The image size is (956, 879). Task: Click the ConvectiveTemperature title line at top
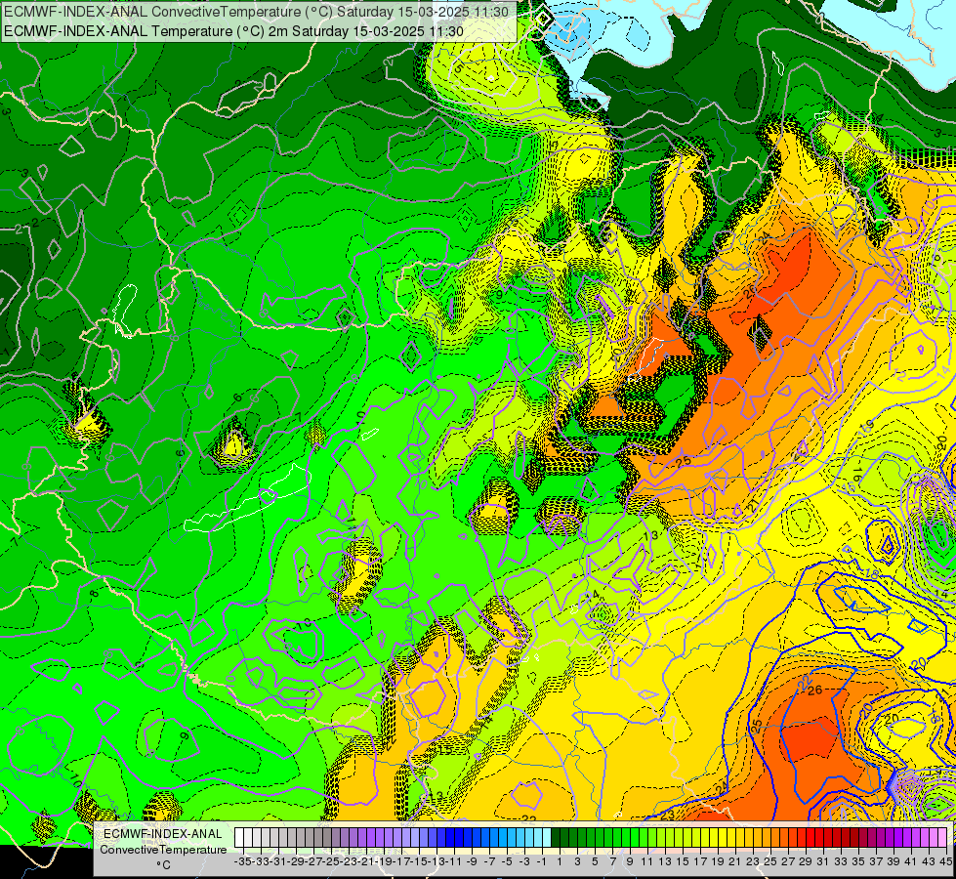pyautogui.click(x=256, y=12)
